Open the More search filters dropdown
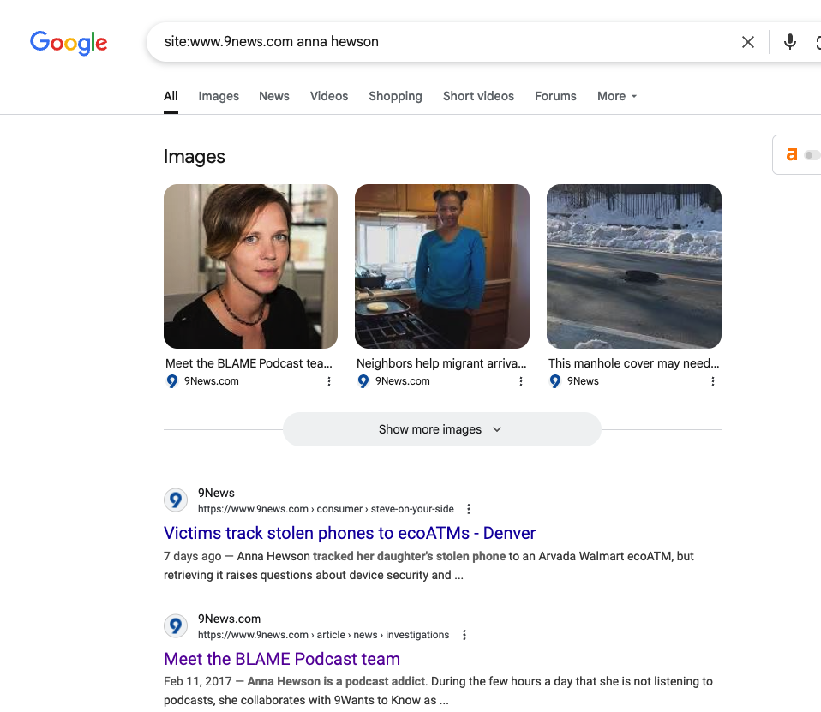821x712 pixels. (x=617, y=96)
